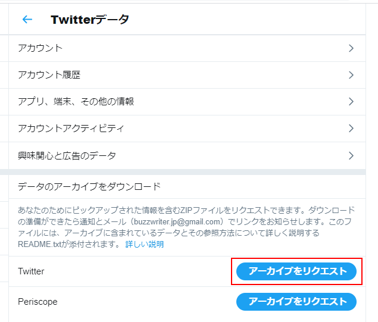Click the back arrow icon
The height and width of the screenshot is (322, 378).
pos(27,20)
